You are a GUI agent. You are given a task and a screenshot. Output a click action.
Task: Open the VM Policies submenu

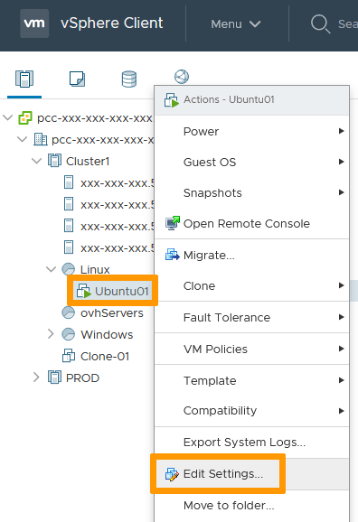(251, 349)
